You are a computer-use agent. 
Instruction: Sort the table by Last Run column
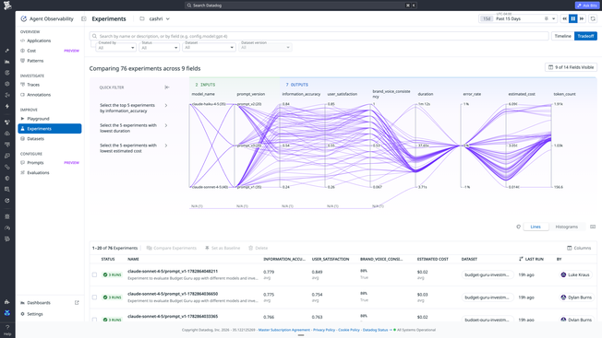pyautogui.click(x=531, y=259)
